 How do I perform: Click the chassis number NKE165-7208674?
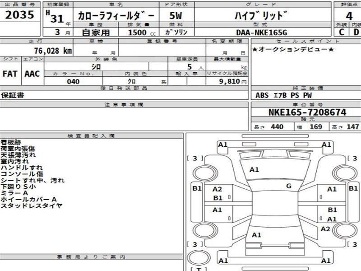[307, 112]
